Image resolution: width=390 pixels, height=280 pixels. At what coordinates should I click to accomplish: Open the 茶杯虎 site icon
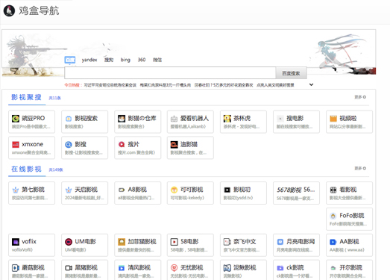coord(227,119)
